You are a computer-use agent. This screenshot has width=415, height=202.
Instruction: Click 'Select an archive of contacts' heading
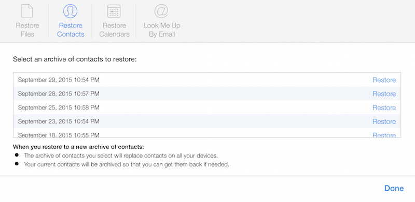pyautogui.click(x=75, y=59)
